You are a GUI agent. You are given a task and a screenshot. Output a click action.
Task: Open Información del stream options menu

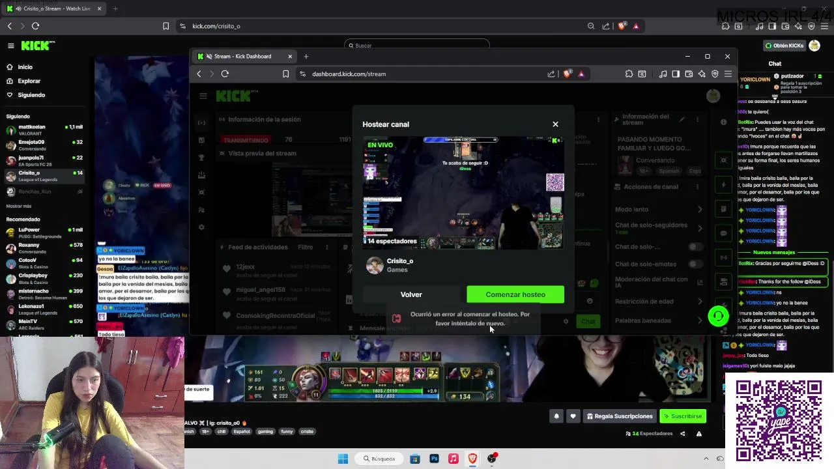[697, 120]
